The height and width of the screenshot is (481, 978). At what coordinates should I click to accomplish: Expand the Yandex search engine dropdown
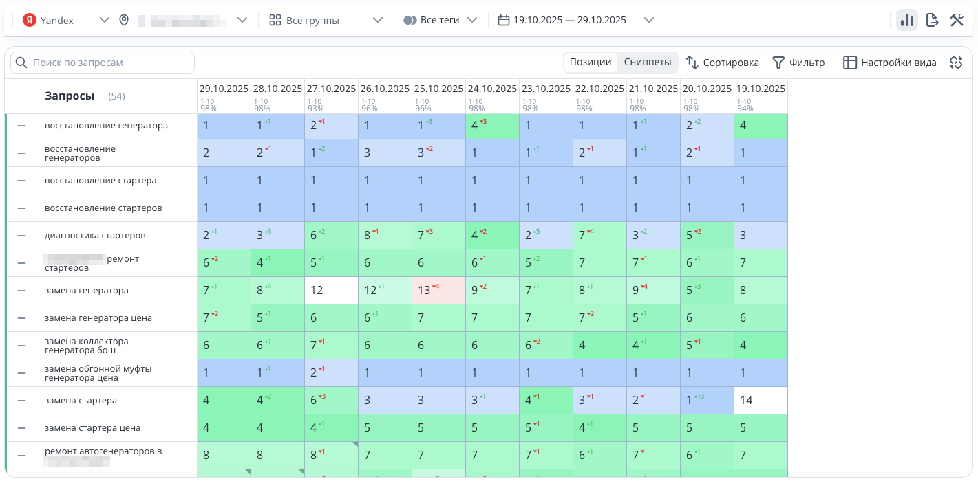click(105, 20)
